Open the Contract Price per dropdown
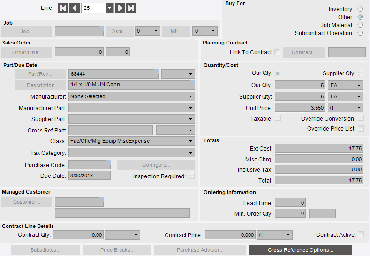 click(x=288, y=235)
